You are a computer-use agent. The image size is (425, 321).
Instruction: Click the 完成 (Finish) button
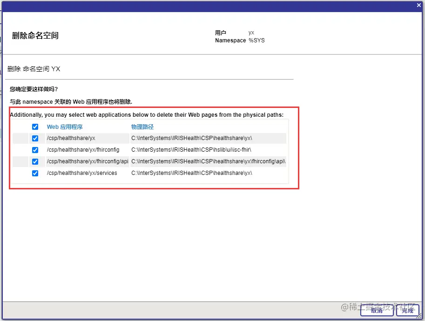pos(407,310)
